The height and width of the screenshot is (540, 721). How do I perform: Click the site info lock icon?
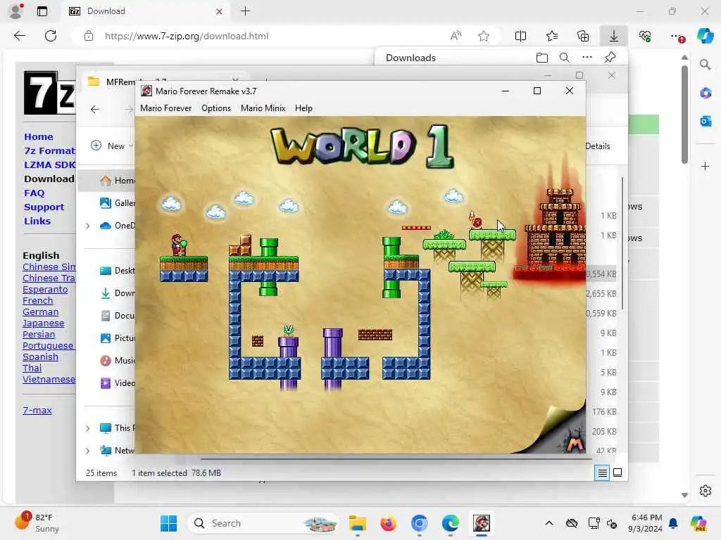(x=89, y=36)
